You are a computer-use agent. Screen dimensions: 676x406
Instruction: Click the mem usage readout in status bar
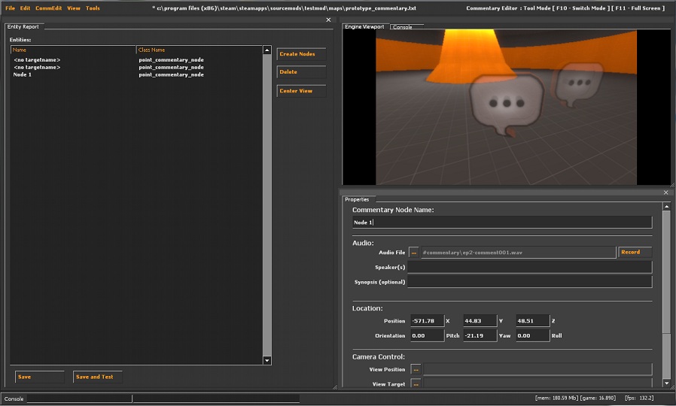coord(556,398)
